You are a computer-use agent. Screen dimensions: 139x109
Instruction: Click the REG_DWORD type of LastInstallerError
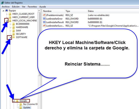[72, 19]
